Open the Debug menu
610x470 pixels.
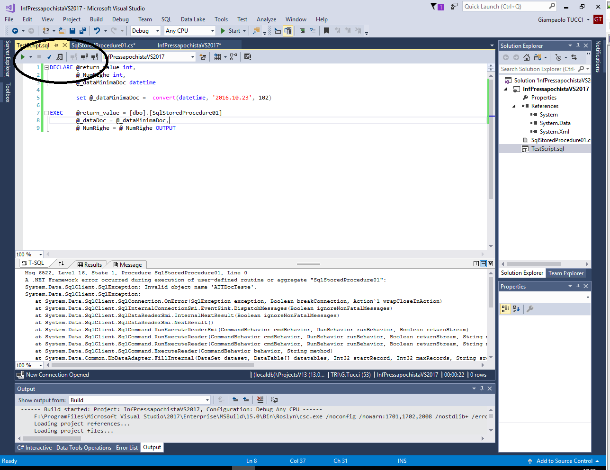(120, 19)
